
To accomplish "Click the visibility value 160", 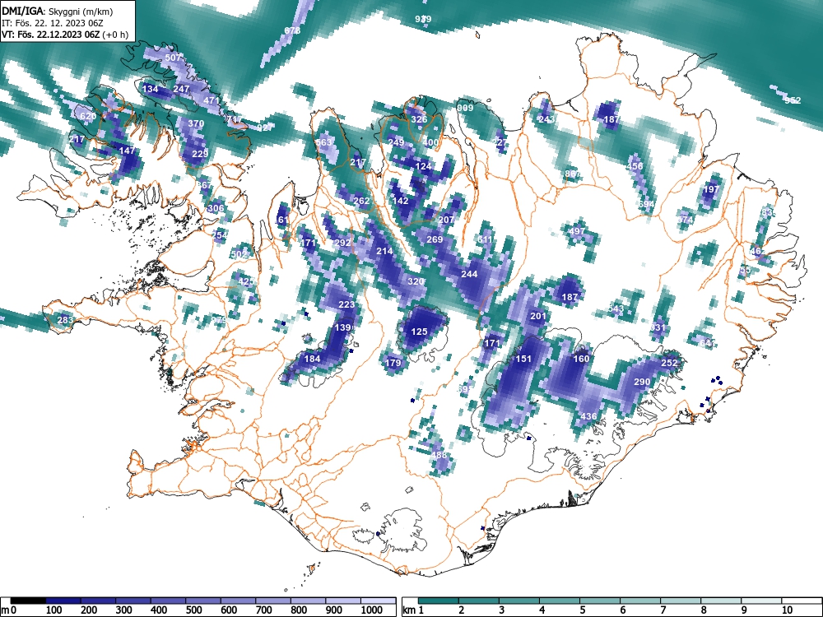I will pos(581,359).
